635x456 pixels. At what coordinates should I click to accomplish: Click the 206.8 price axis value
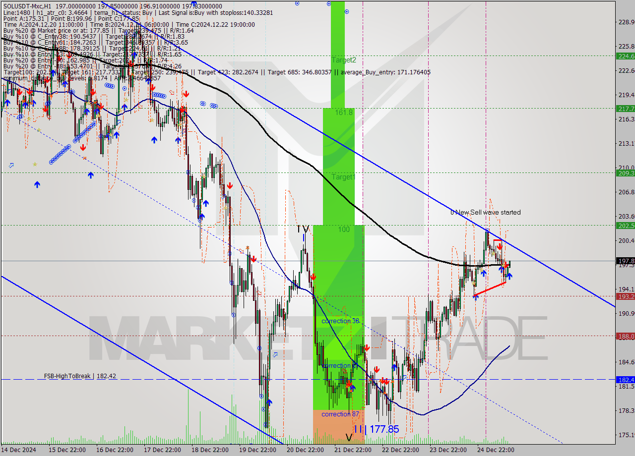coord(626,192)
